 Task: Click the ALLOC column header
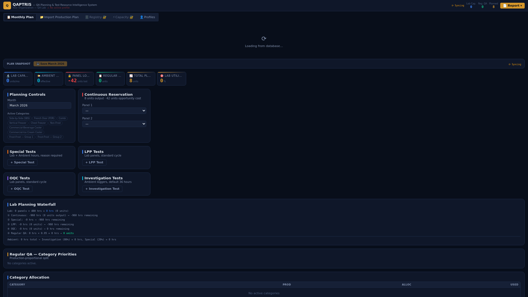tap(406, 285)
